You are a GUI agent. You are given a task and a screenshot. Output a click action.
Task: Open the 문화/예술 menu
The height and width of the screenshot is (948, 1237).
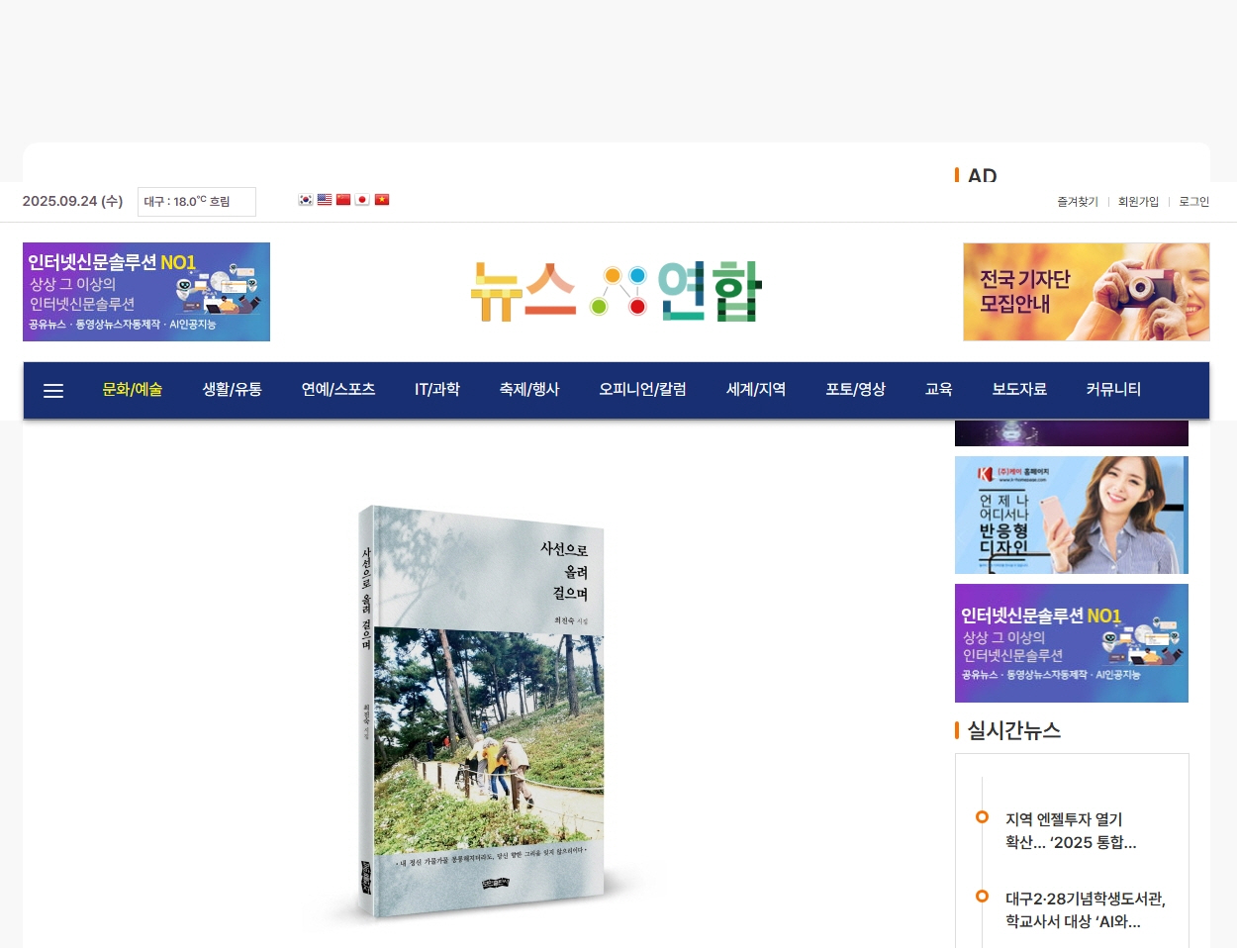(x=133, y=390)
